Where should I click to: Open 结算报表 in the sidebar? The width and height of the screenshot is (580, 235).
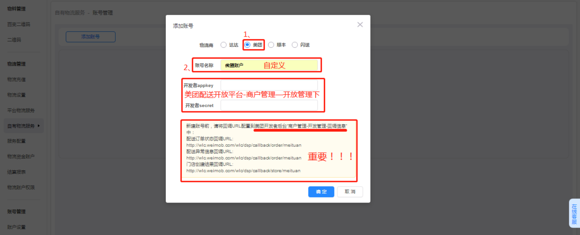16,172
